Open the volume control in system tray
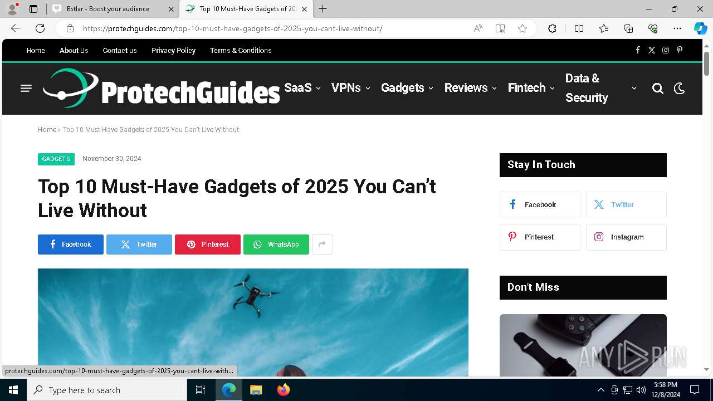 (x=641, y=390)
